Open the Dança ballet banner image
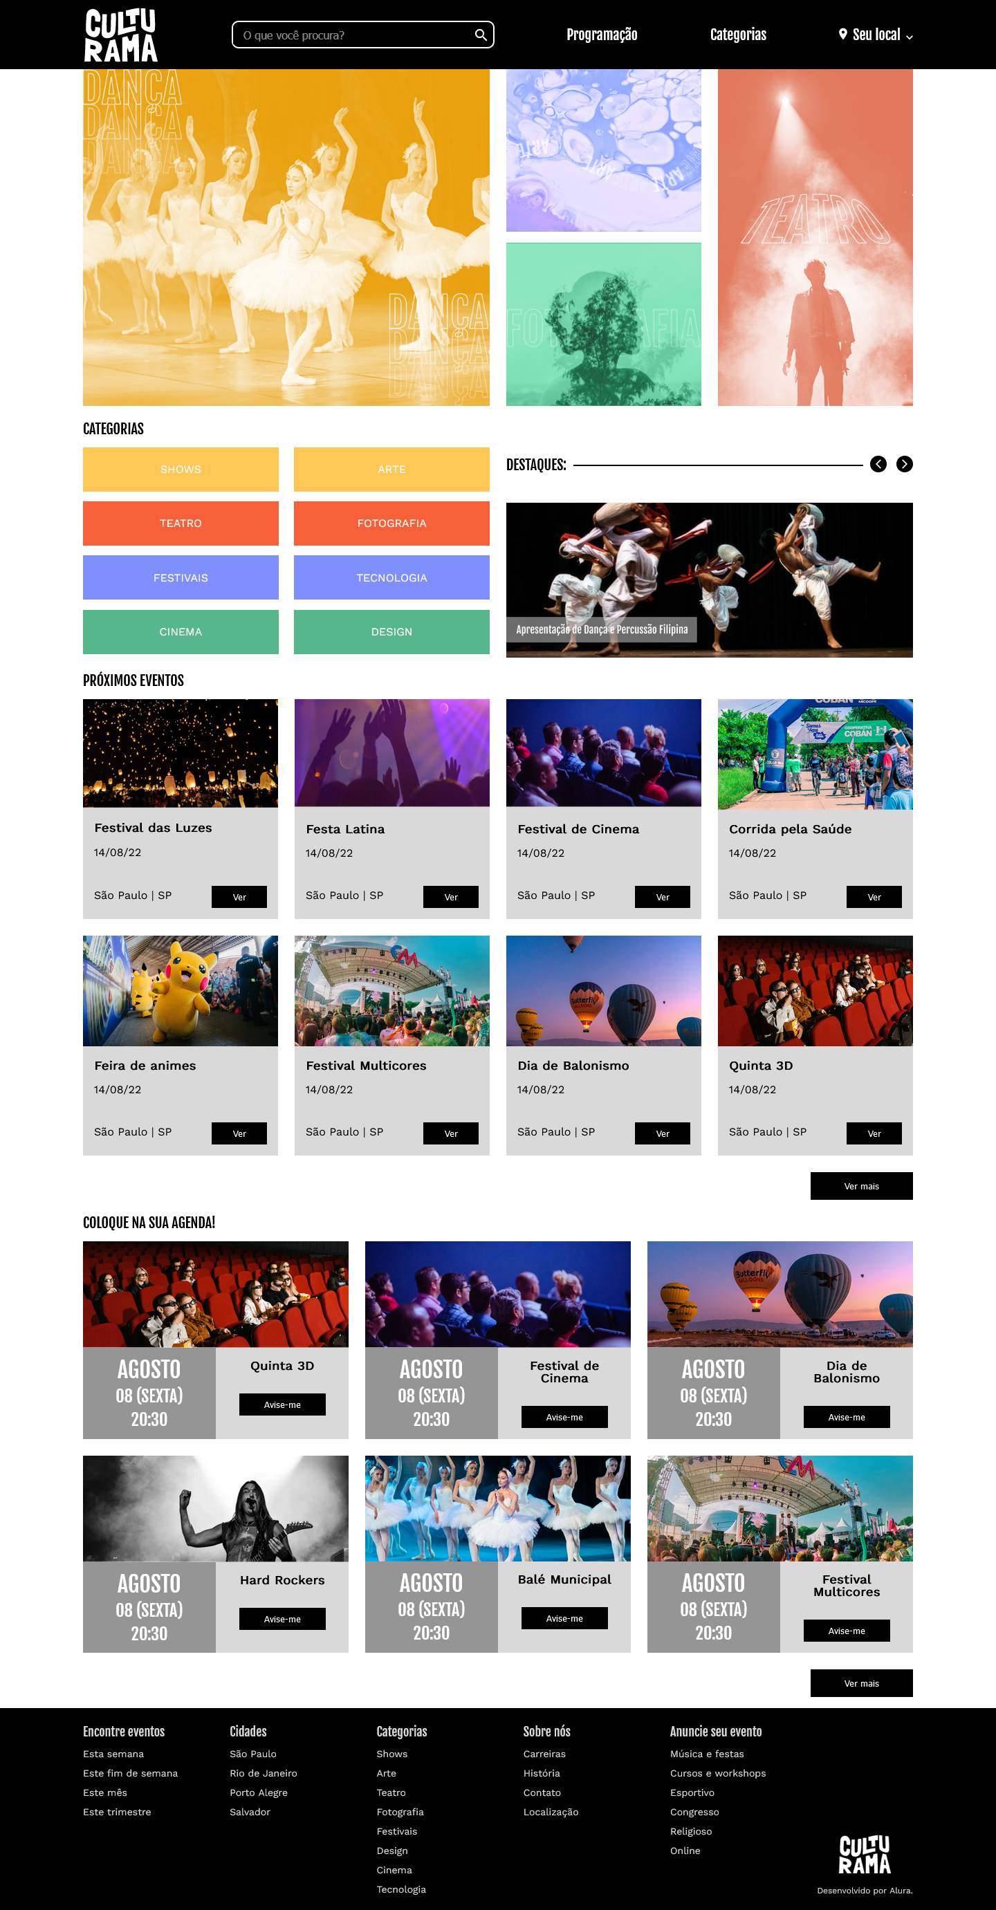Image resolution: width=996 pixels, height=1910 pixels. pos(286,237)
